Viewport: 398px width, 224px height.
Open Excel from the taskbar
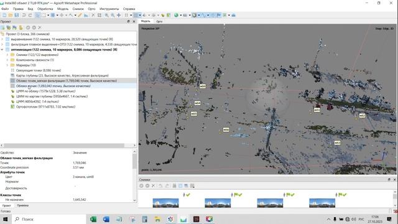click(93, 219)
